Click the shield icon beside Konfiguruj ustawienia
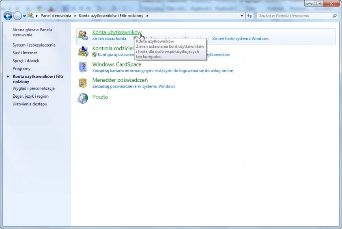Screen dimensions: 342x229 click(x=94, y=54)
